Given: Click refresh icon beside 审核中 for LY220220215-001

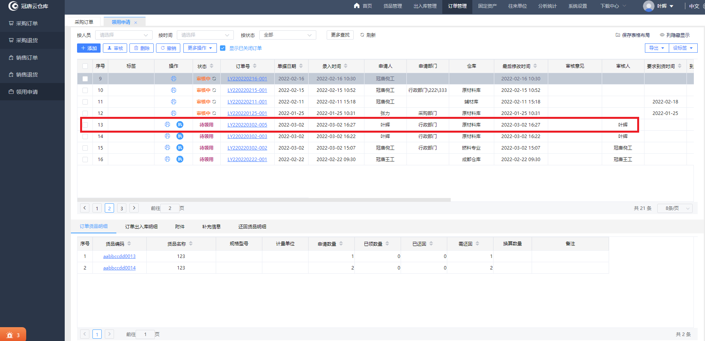Looking at the screenshot, I should coord(214,90).
